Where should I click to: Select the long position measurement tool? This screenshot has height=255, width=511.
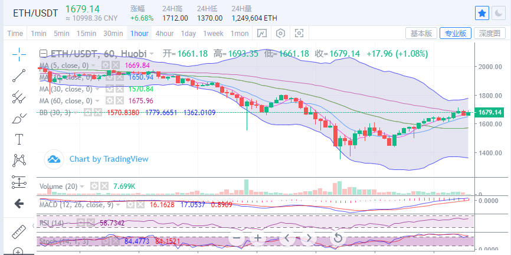tap(19, 182)
